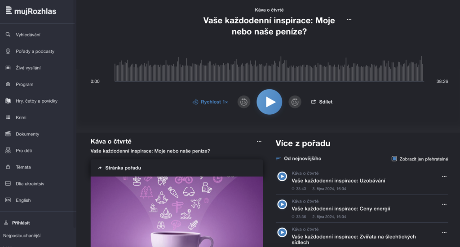Click the mujRozhlas logo
Image resolution: width=460 pixels, height=247 pixels.
click(31, 11)
